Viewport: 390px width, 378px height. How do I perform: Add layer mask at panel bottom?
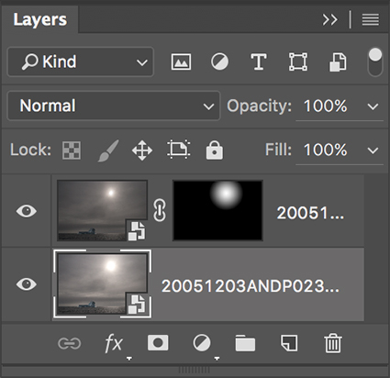pyautogui.click(x=158, y=343)
